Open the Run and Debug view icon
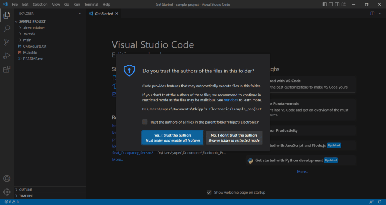Viewport: 386px width, 205px height. (x=7, y=56)
